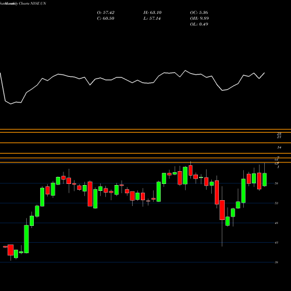The height and width of the screenshot is (291, 291).
Task: Click the 43 price axis label
Action: (276, 243)
